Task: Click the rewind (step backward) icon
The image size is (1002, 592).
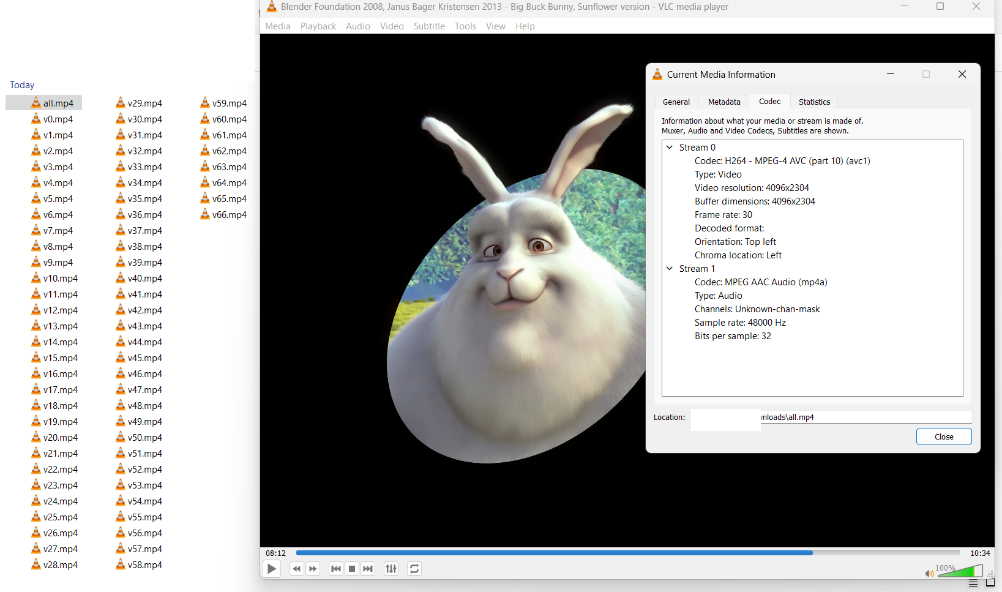Action: (297, 569)
